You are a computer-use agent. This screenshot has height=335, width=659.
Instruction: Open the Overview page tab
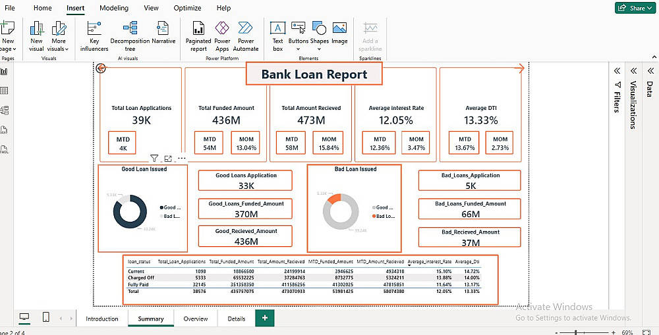[196, 319]
